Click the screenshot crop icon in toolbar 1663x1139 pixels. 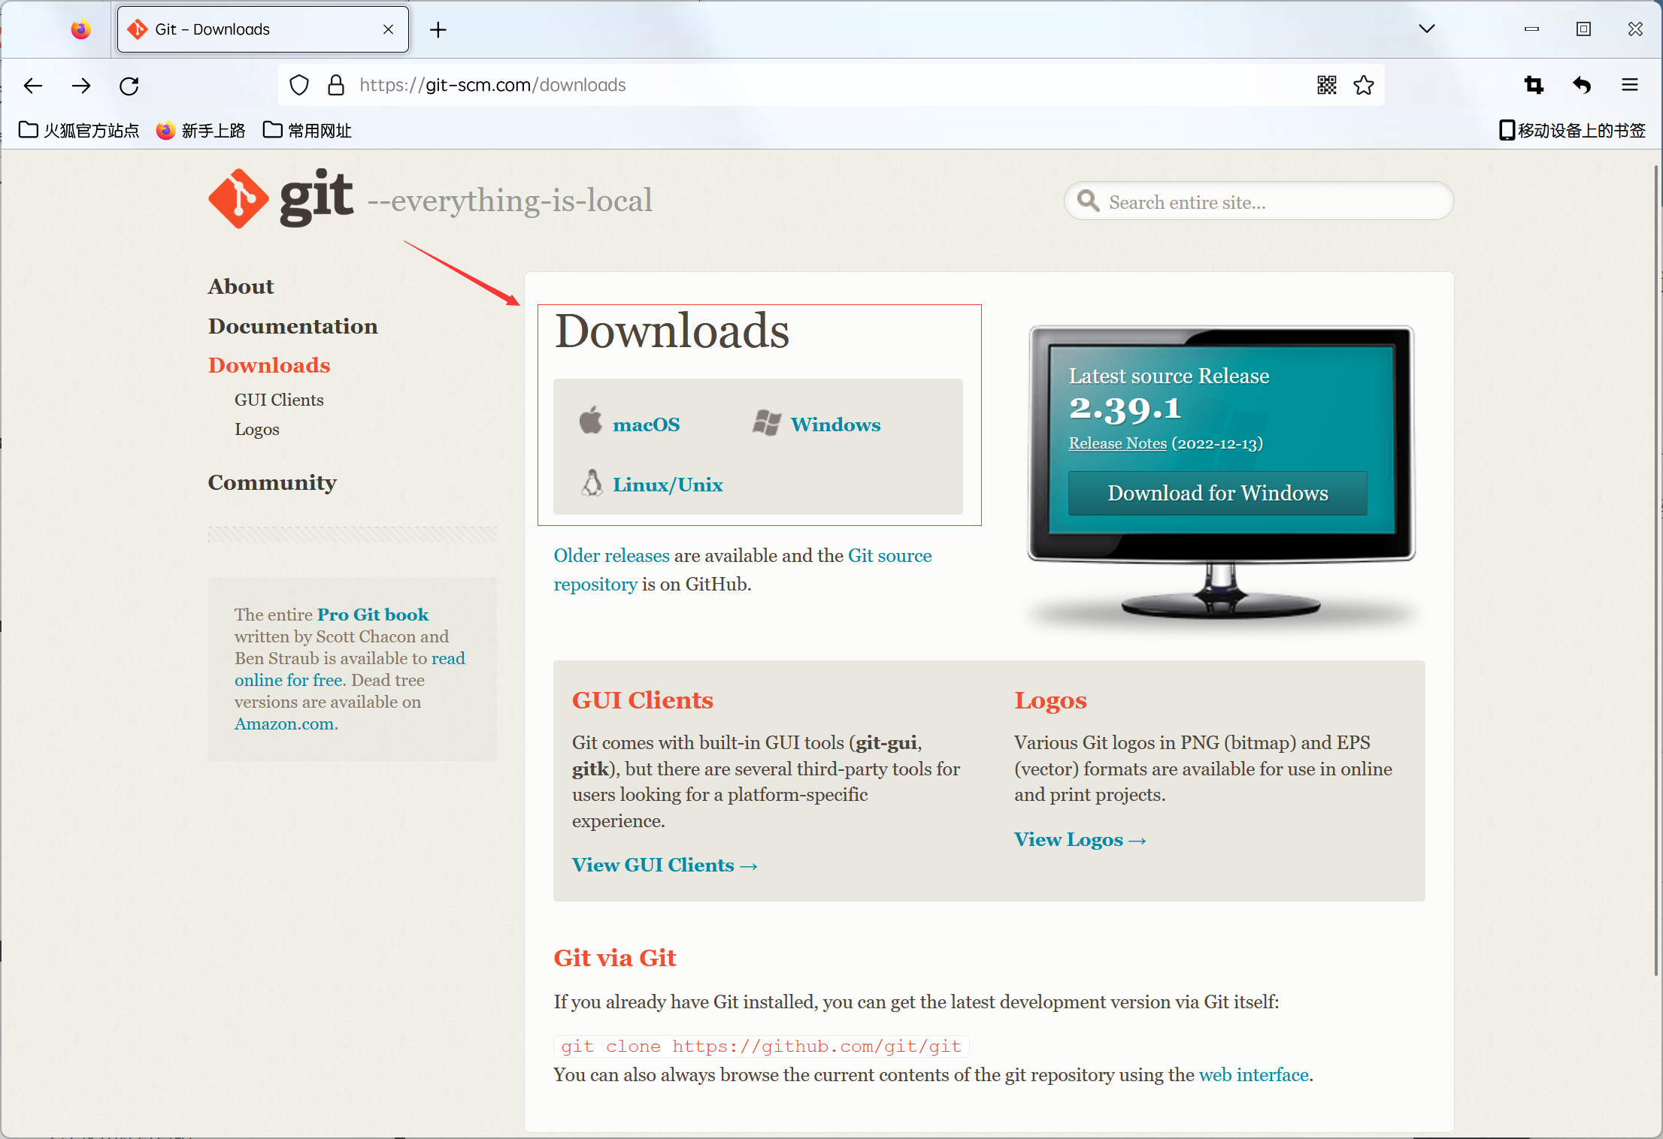[x=1534, y=86]
